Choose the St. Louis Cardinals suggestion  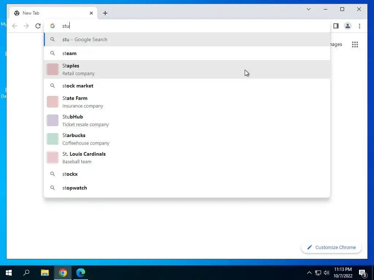[187, 157]
